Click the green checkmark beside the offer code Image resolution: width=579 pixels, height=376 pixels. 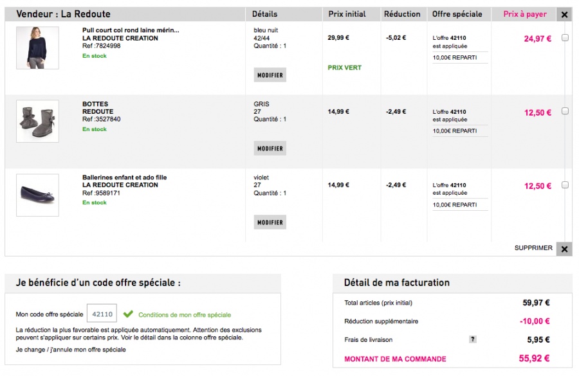coord(128,314)
